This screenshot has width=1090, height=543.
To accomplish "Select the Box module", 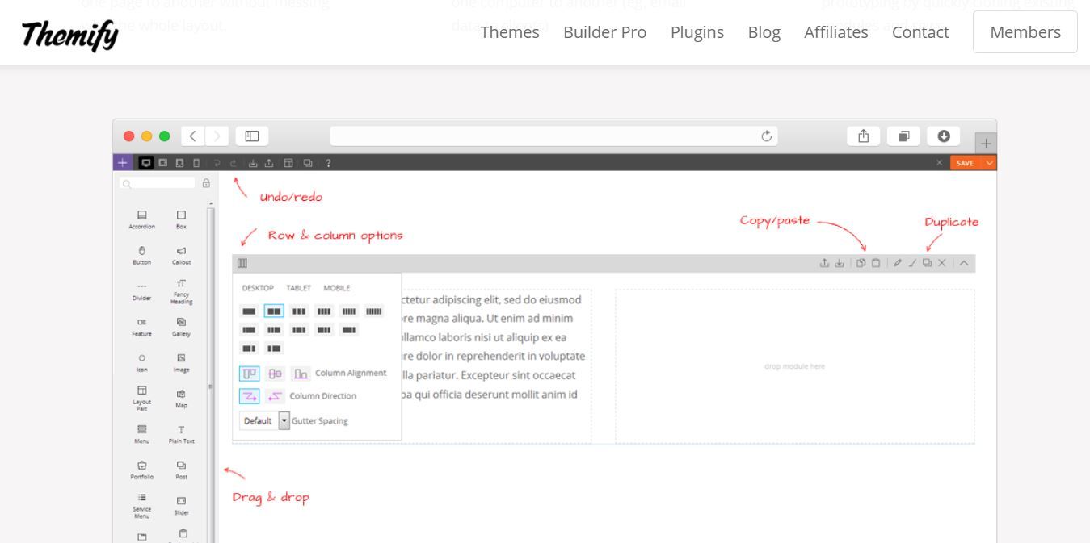I will 181,219.
